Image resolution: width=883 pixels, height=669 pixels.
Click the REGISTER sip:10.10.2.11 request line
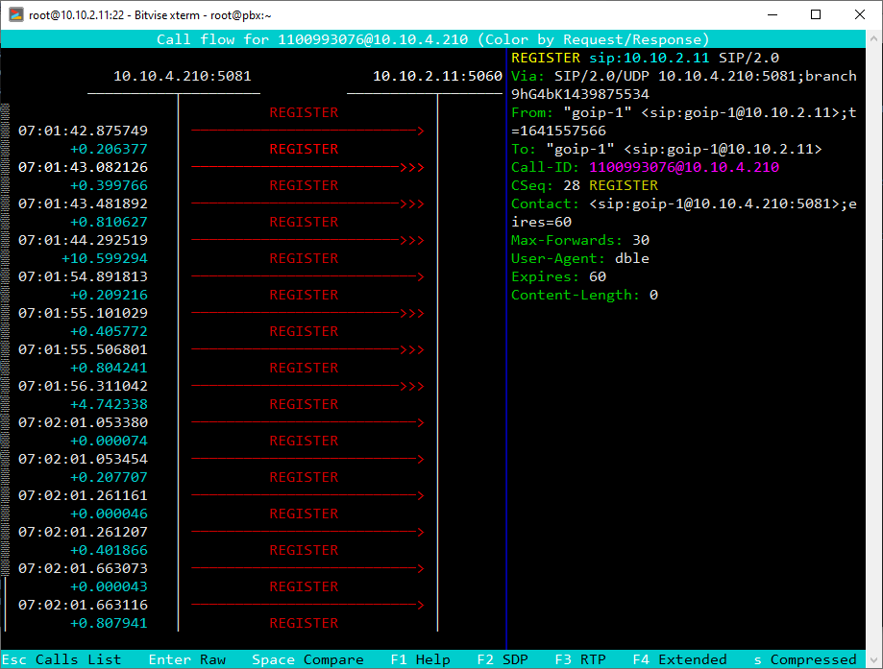pos(646,58)
